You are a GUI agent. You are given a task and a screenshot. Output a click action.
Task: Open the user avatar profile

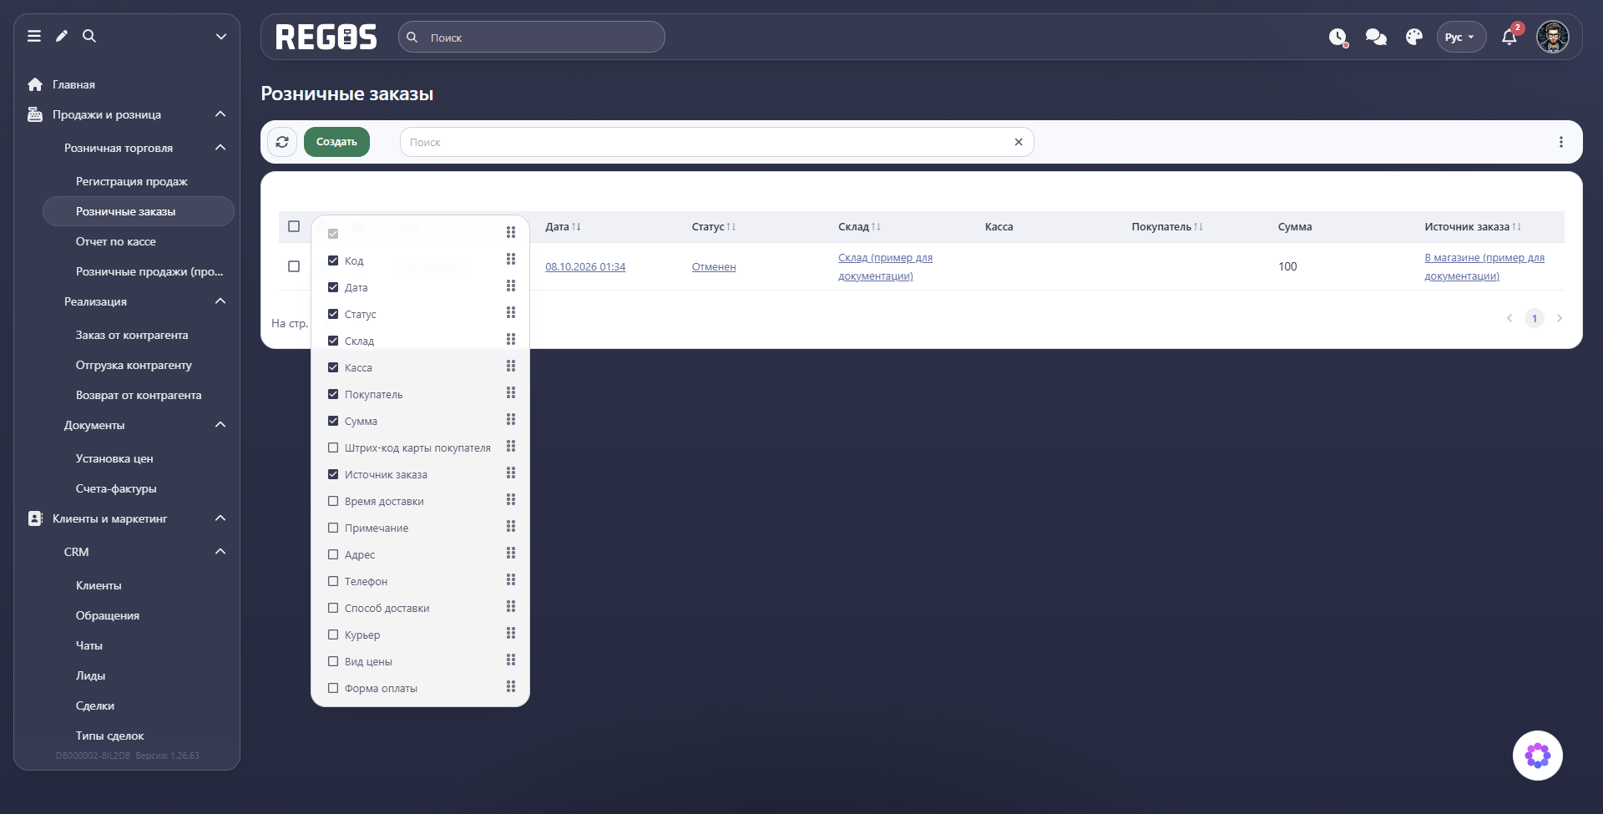tap(1553, 37)
